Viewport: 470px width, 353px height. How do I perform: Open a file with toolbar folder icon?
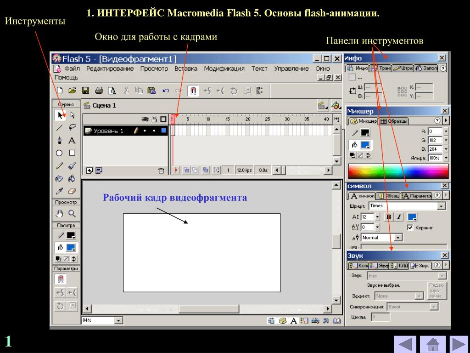[72, 91]
